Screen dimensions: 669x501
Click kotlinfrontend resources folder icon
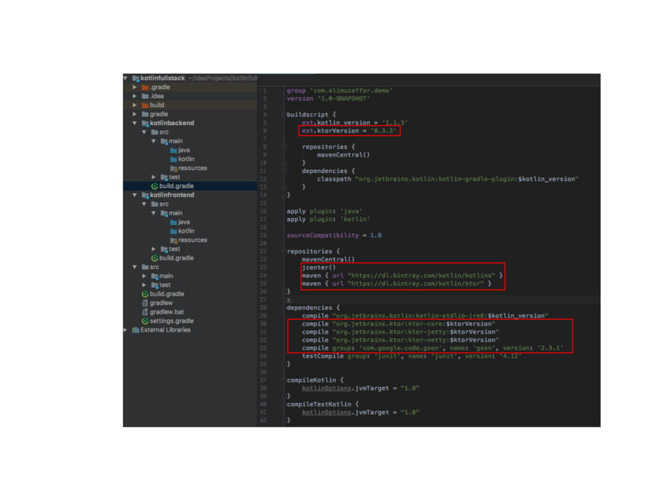(x=173, y=240)
